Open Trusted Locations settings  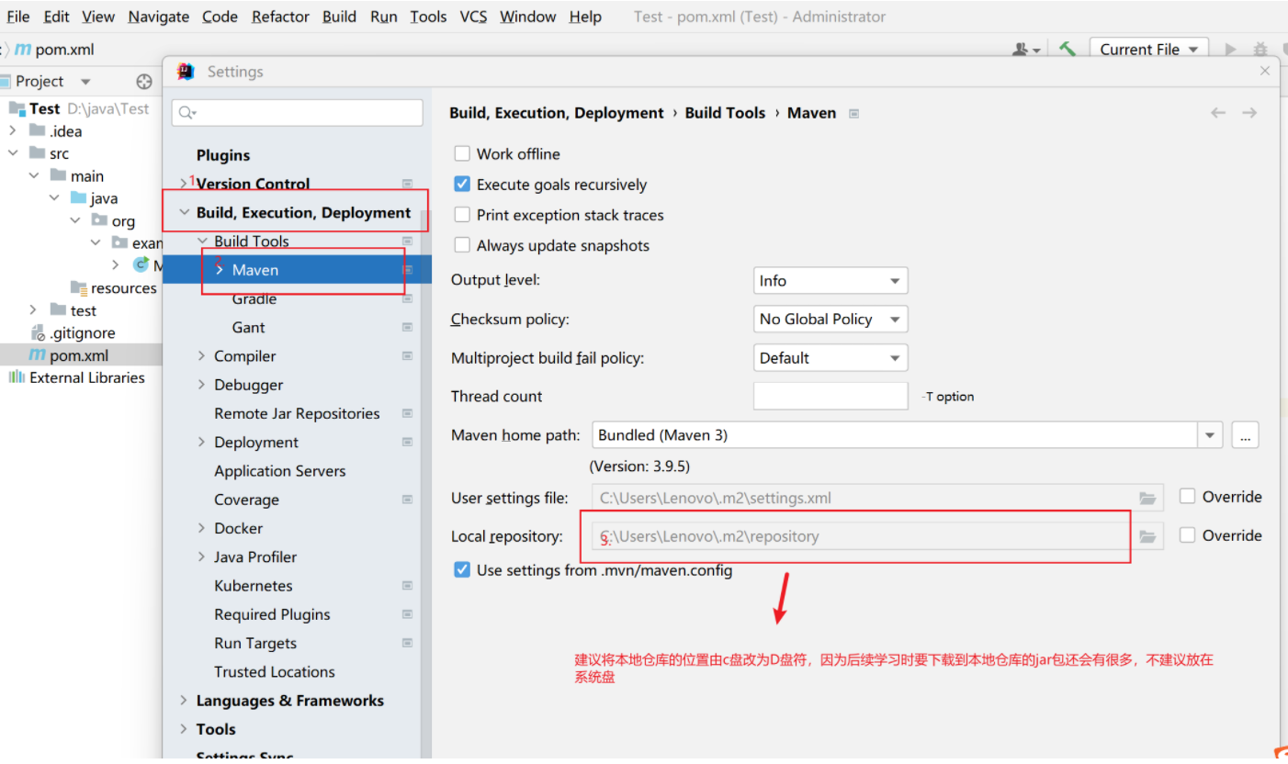[x=275, y=672]
